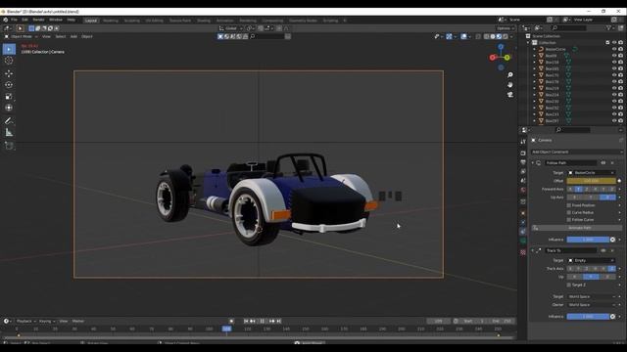627x352 pixels.
Task: Switch to the Layout workspace tab
Action: coord(91,21)
